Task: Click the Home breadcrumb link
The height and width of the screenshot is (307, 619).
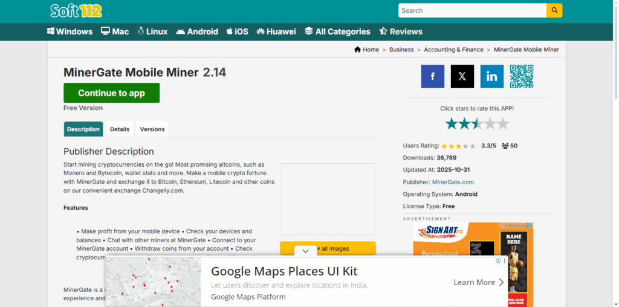Action: (366, 50)
